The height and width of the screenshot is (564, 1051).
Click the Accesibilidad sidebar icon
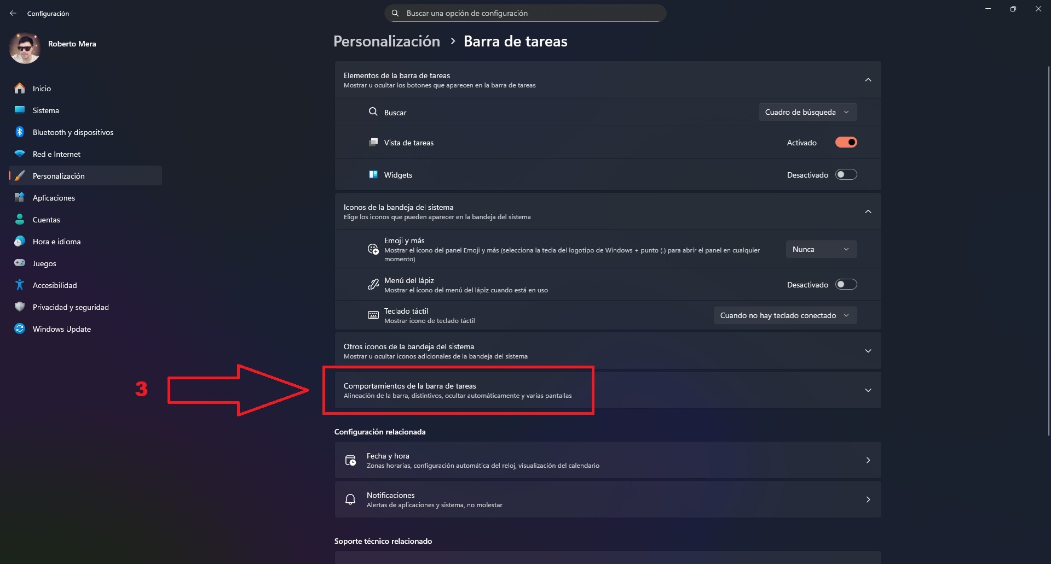20,285
